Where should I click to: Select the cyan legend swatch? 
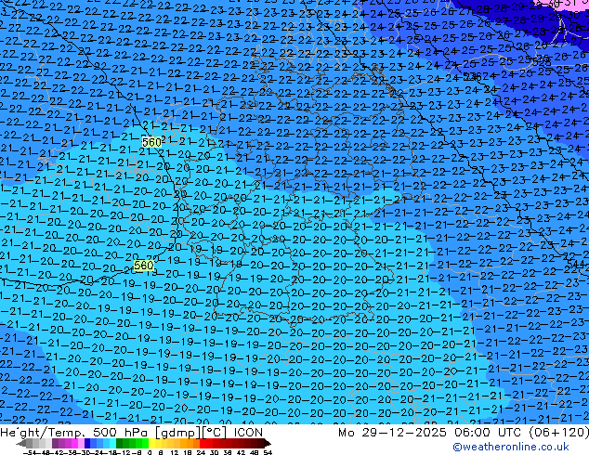pos(112,443)
